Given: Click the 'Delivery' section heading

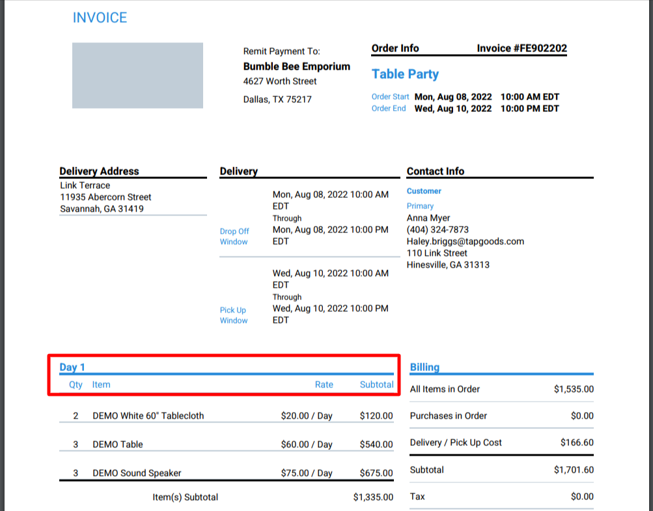Looking at the screenshot, I should tap(239, 171).
